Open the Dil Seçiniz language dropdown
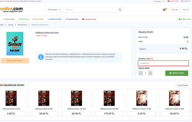 click(x=159, y=1)
